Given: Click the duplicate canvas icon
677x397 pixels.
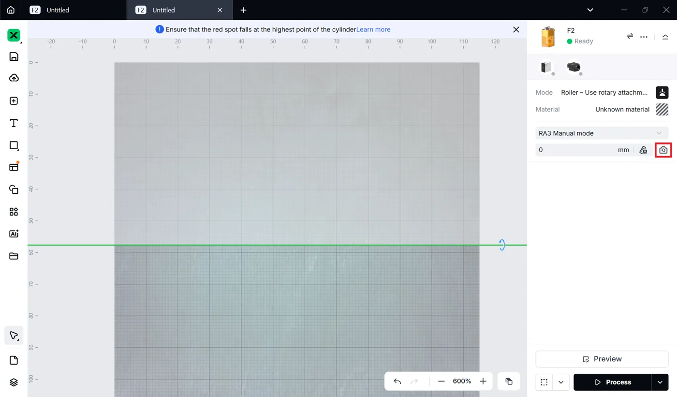Looking at the screenshot, I should tap(509, 381).
